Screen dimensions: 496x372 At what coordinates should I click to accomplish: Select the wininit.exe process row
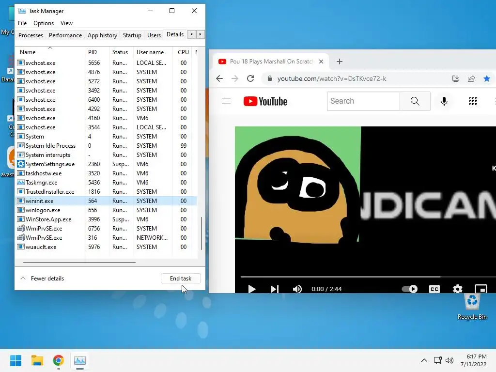[106, 201]
